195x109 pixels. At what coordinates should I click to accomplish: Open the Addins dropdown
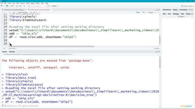pyautogui.click(x=55, y=6)
